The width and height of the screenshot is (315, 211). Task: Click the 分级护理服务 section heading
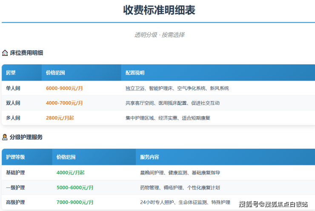pyautogui.click(x=26, y=137)
